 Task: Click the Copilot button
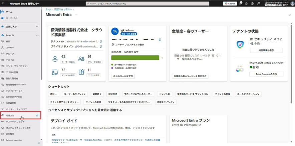point(230,3)
